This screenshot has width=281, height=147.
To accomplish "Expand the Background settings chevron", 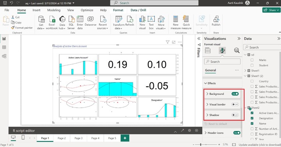I will 207,94.
